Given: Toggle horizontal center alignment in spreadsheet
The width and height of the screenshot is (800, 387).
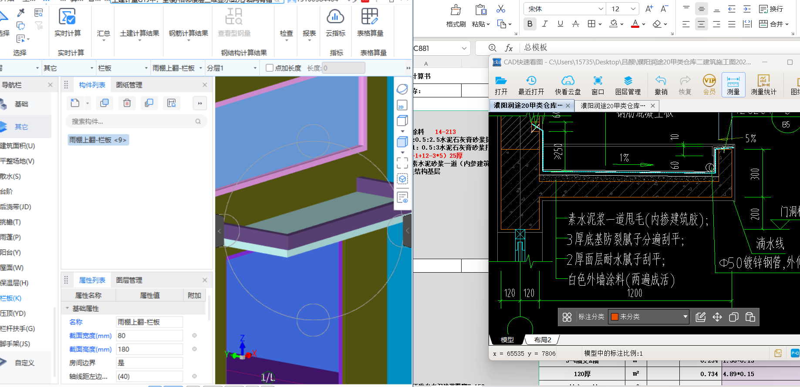Looking at the screenshot, I should pyautogui.click(x=701, y=24).
